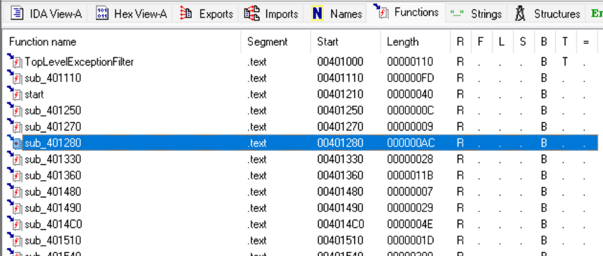Click length value 0000000C
The width and height of the screenshot is (603, 256).
[x=410, y=110]
